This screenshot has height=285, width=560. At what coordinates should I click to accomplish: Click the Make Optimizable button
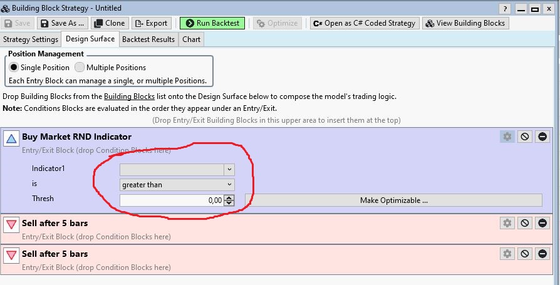tap(393, 200)
